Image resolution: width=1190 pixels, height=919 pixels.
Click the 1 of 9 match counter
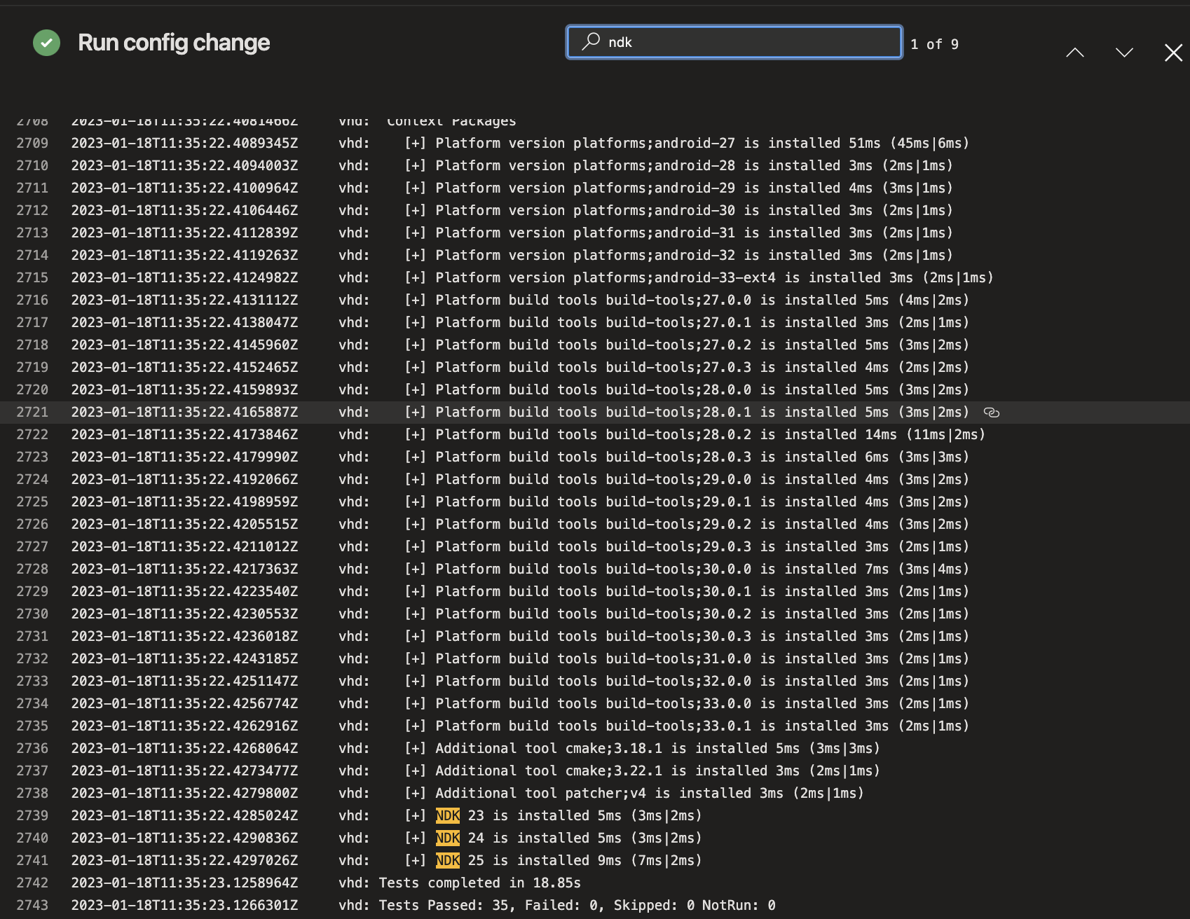935,43
